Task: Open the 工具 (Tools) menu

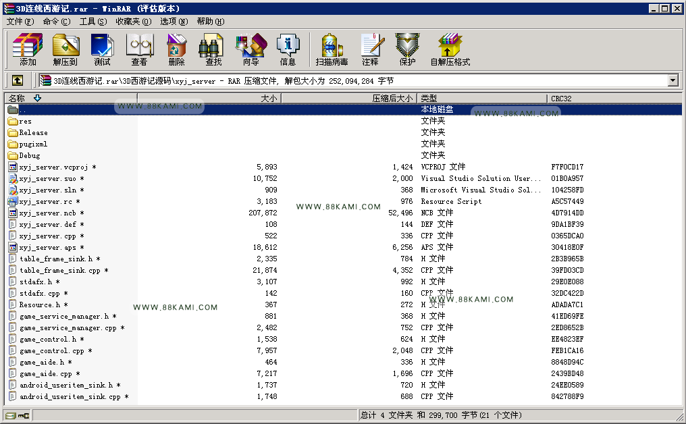Action: point(93,22)
